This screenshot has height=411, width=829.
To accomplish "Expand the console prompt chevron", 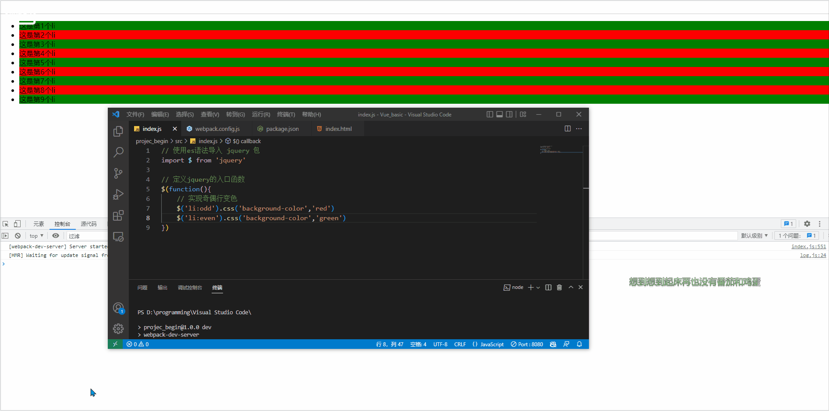I will [4, 264].
